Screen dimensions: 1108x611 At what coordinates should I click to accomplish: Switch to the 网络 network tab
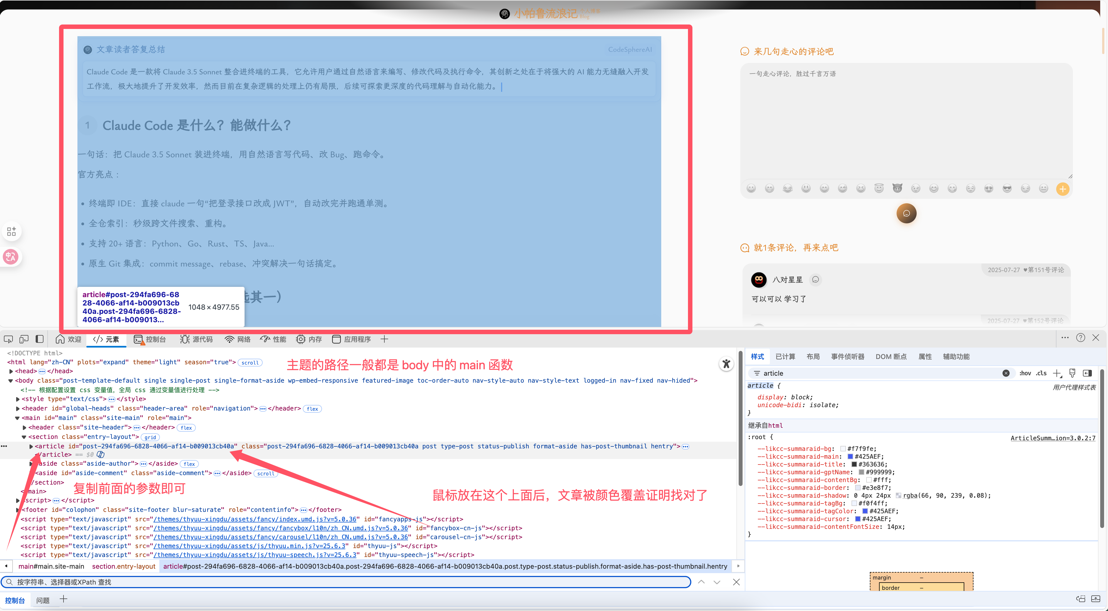pos(238,339)
